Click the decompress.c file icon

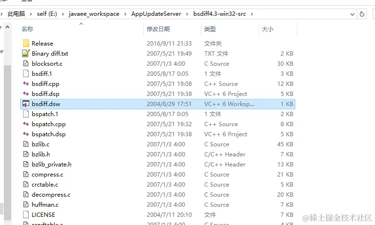tap(26, 194)
